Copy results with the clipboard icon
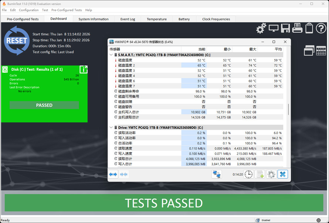Image resolution: width=329 pixels, height=223 pixels. click(309, 28)
